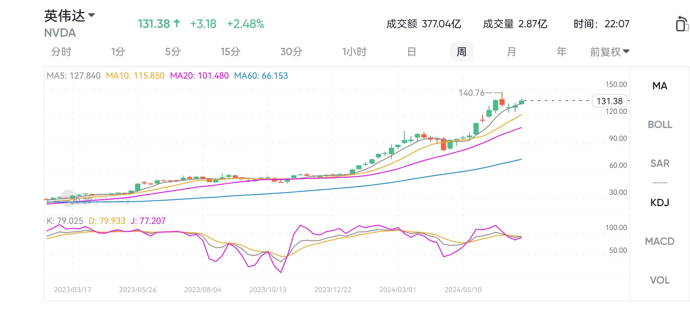Switch to the 年 yearly chart tab
The width and height of the screenshot is (690, 310).
point(561,52)
